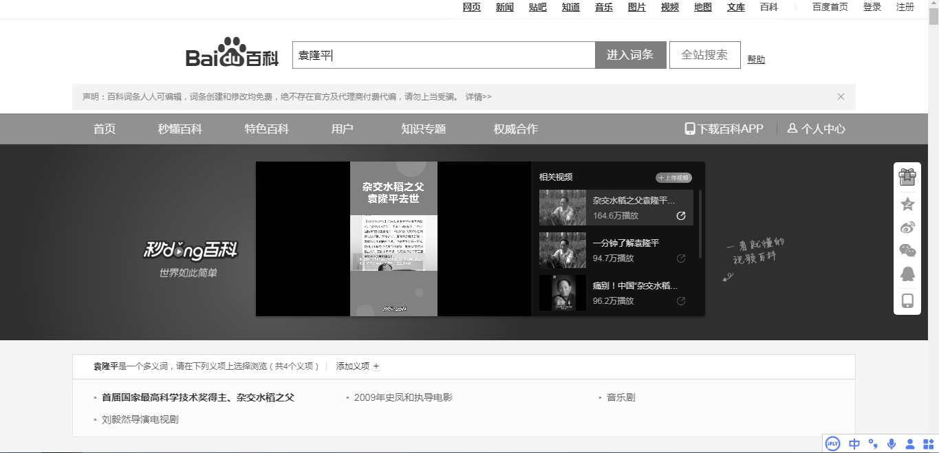939x453 pixels.
Task: Open video thumbnail for 杂交水稻之父袁隆平
Action: (x=563, y=208)
